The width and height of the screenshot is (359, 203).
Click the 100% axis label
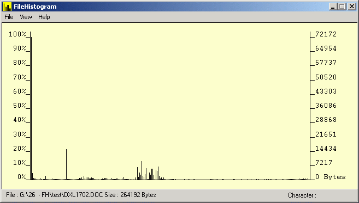[17, 34]
